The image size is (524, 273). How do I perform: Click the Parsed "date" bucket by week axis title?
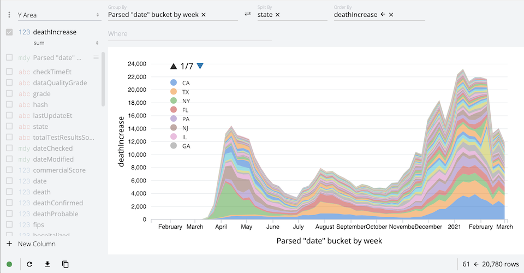[x=329, y=241]
